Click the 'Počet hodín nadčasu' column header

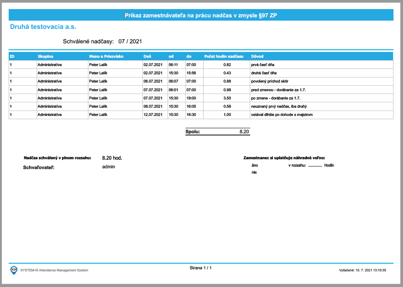click(x=224, y=56)
